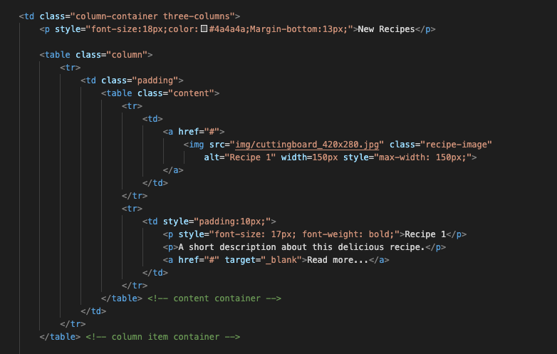Click the 'padding' class value
This screenshot has width=557, height=354.
155,80
